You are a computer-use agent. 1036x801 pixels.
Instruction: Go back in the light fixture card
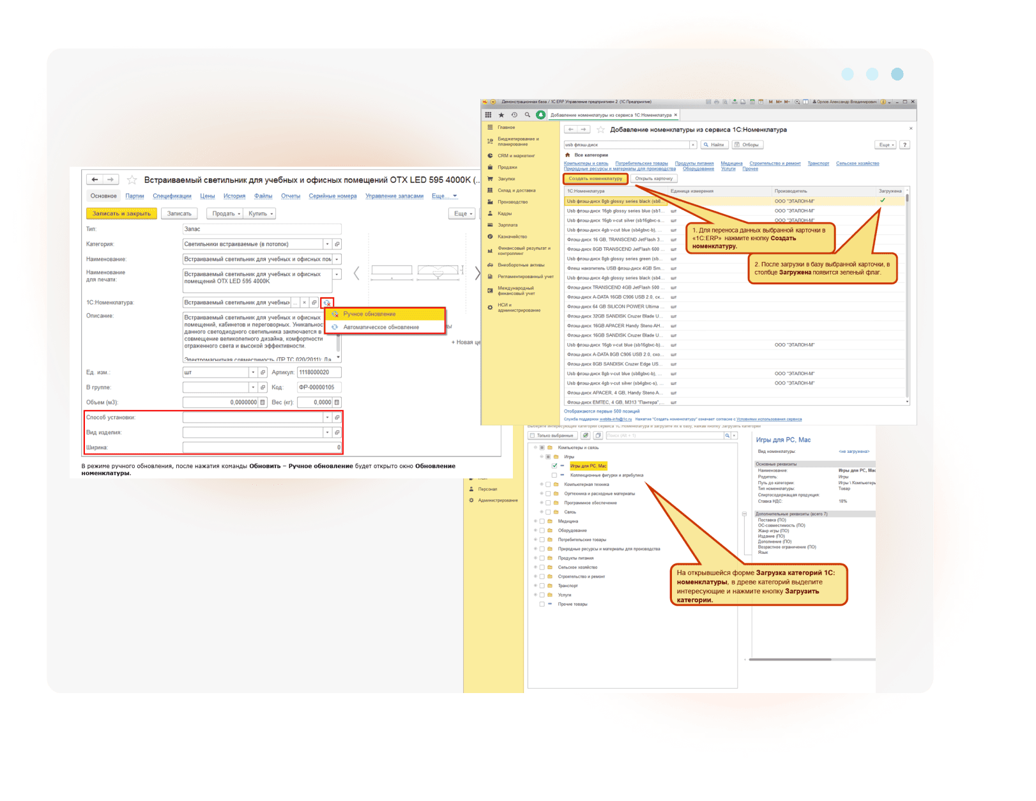click(x=95, y=180)
